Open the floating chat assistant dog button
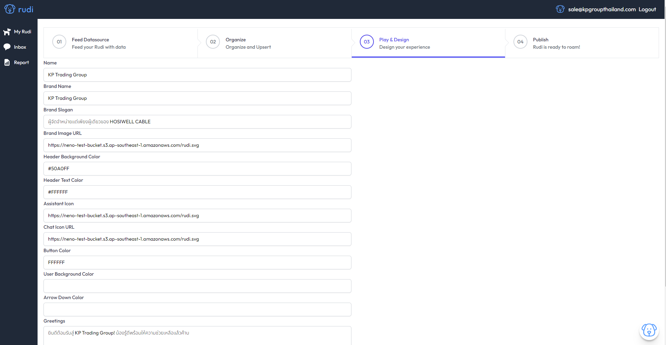This screenshot has width=666, height=345. 649,330
